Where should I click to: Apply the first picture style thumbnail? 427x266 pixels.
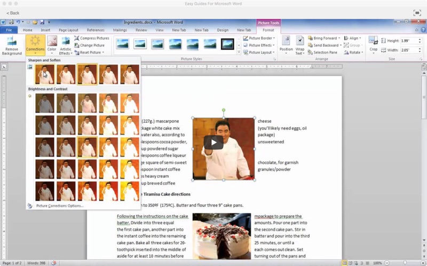tap(123, 44)
